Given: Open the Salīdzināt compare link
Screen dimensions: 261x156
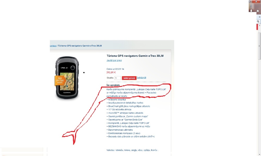Looking at the screenshot, I should coord(141,78).
